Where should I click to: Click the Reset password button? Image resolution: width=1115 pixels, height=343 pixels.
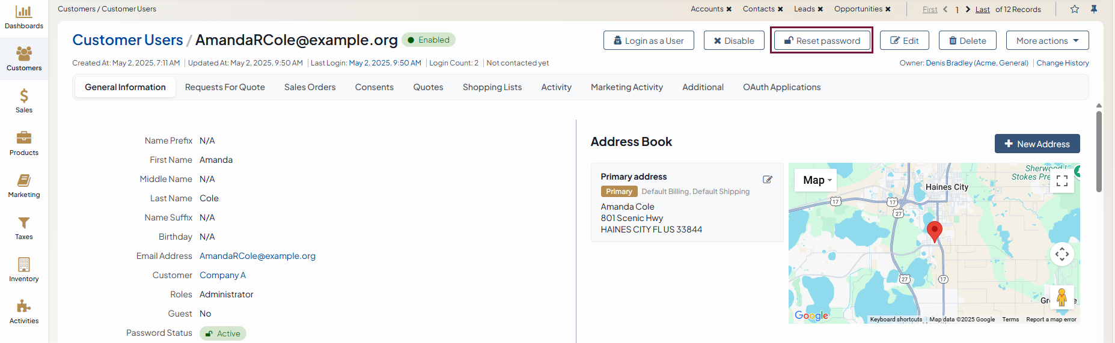pos(822,41)
